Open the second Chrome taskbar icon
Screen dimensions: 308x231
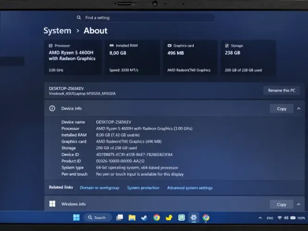[206, 218]
